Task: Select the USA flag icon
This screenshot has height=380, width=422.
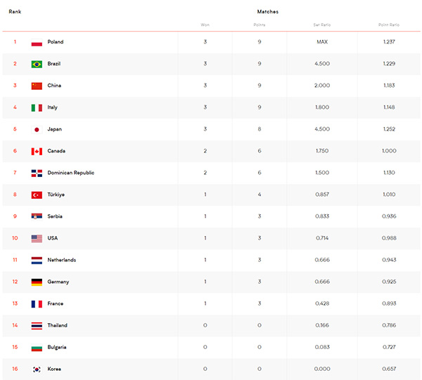Action: [x=37, y=239]
